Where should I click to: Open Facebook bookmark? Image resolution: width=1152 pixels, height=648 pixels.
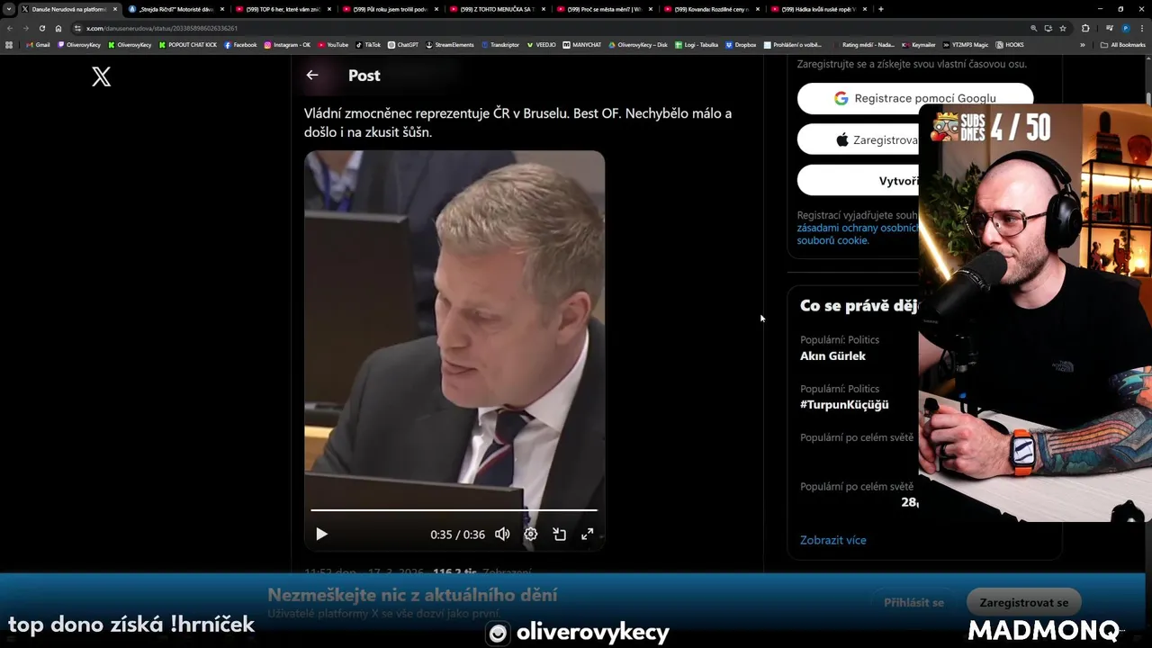click(240, 44)
